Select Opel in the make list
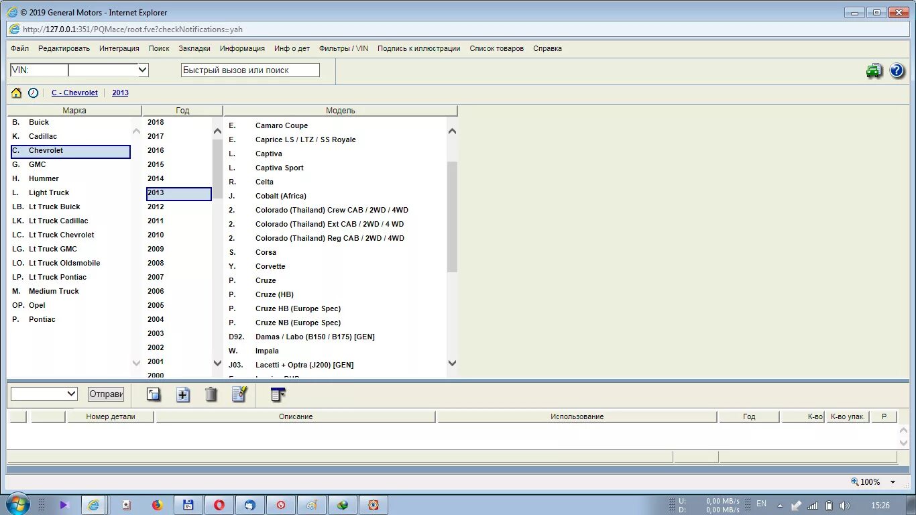The width and height of the screenshot is (916, 515). pos(37,305)
